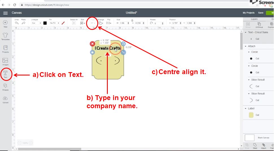The width and height of the screenshot is (274, 151).
Task: Collapse the first Circle layer
Action: 249,52
